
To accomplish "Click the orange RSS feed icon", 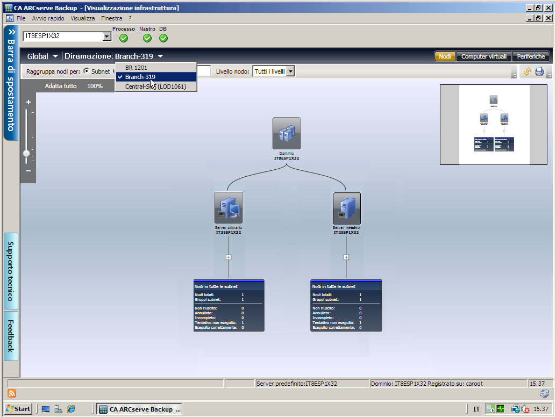I will 11,393.
